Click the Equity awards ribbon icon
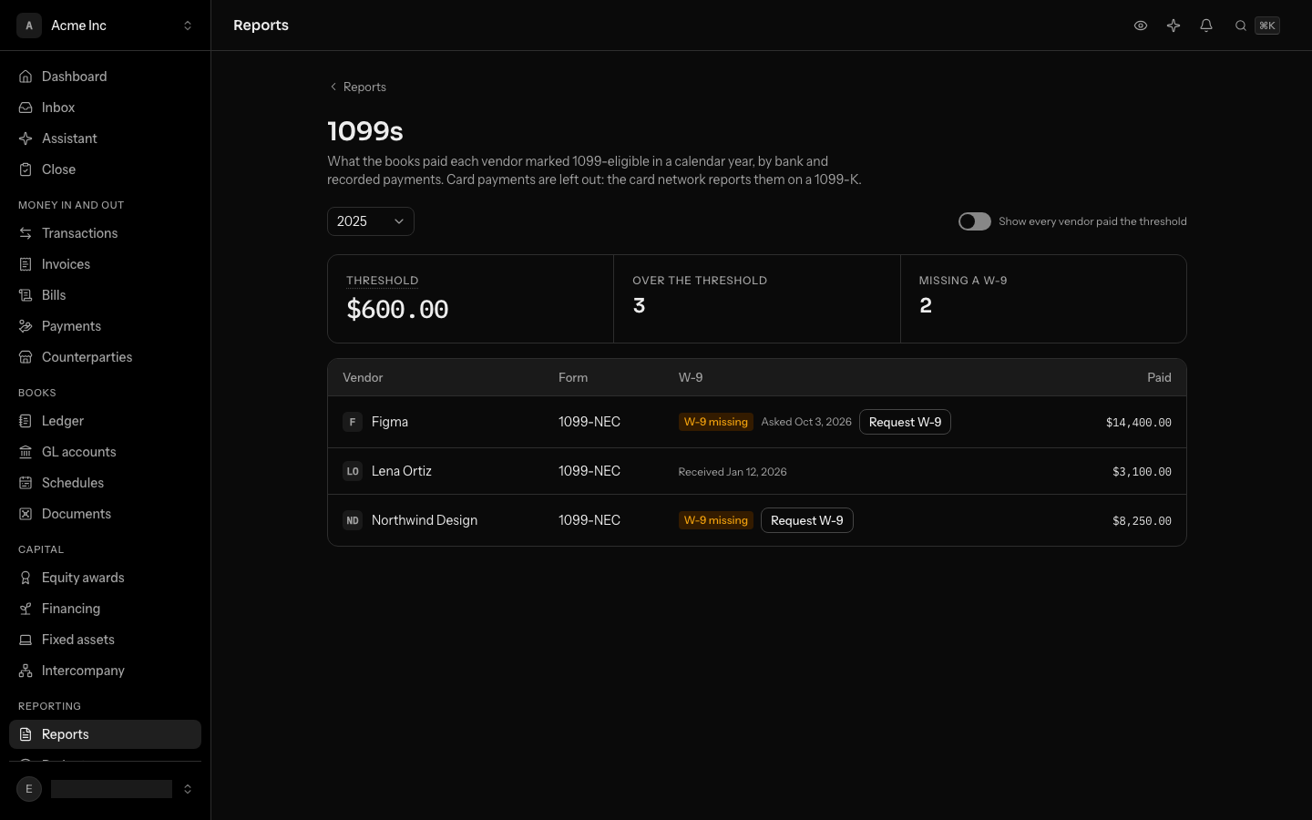 [x=26, y=578]
